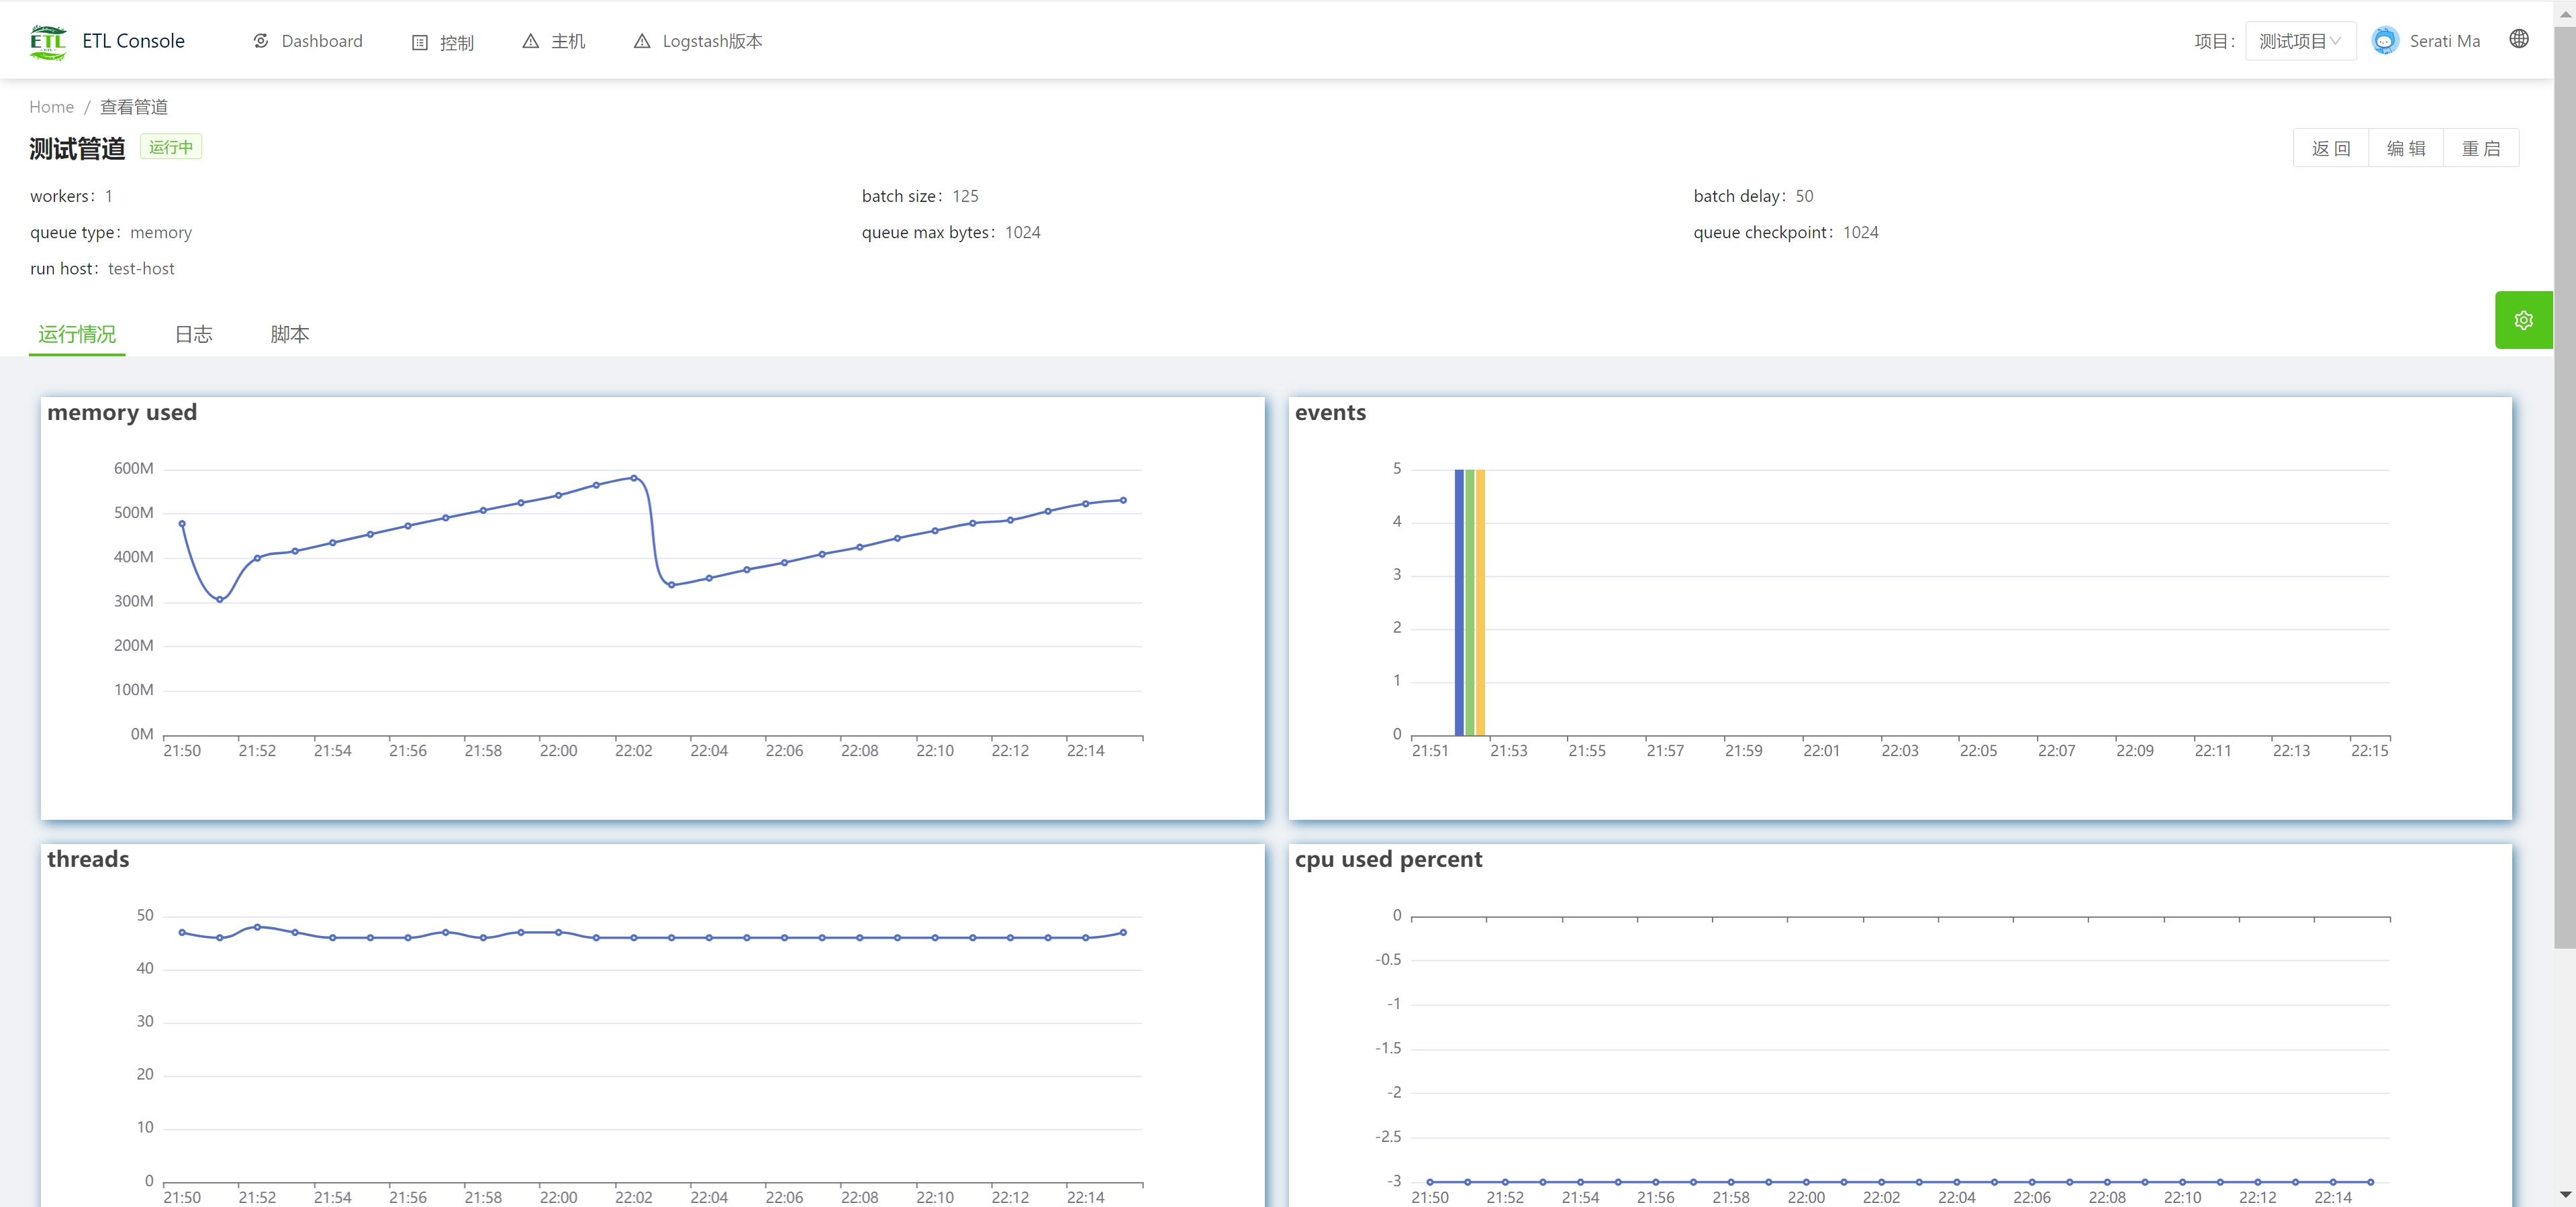Click the memory used chart title
This screenshot has height=1207, width=2576.
pyautogui.click(x=122, y=412)
